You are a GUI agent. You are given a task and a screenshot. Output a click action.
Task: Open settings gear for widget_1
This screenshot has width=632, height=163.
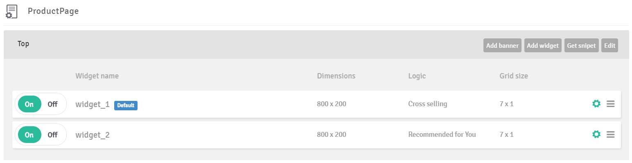596,104
